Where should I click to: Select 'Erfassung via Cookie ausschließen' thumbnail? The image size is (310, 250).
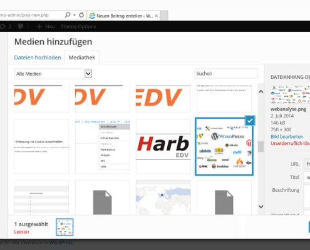click(x=41, y=146)
